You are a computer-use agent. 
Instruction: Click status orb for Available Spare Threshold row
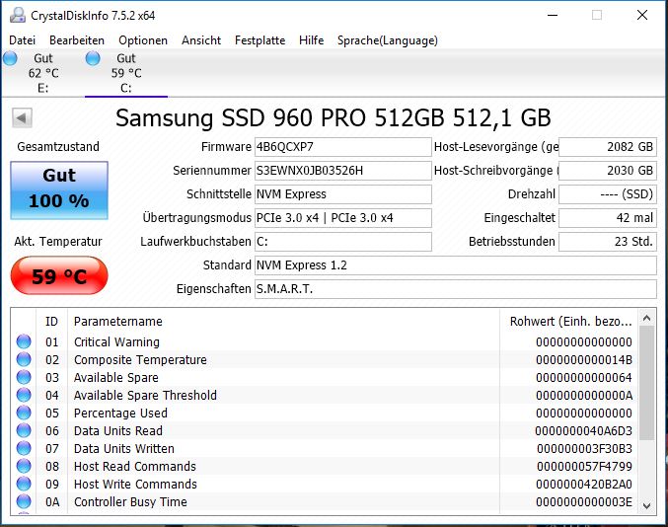click(x=24, y=396)
